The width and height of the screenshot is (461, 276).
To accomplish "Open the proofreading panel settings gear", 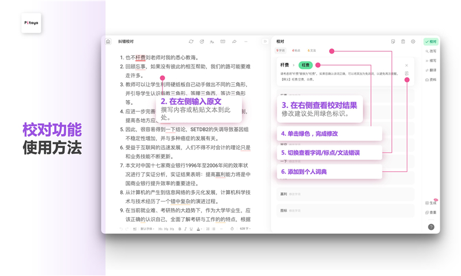I will 413,41.
